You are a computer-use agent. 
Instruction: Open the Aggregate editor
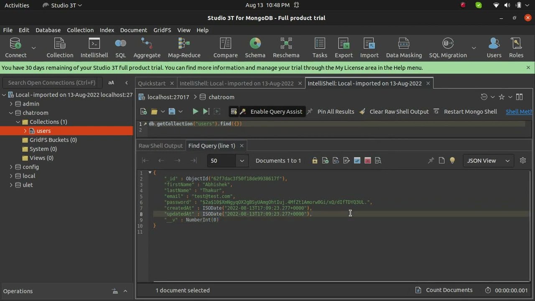pos(147,48)
